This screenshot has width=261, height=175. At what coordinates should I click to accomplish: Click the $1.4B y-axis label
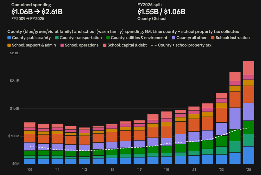coord(15,108)
